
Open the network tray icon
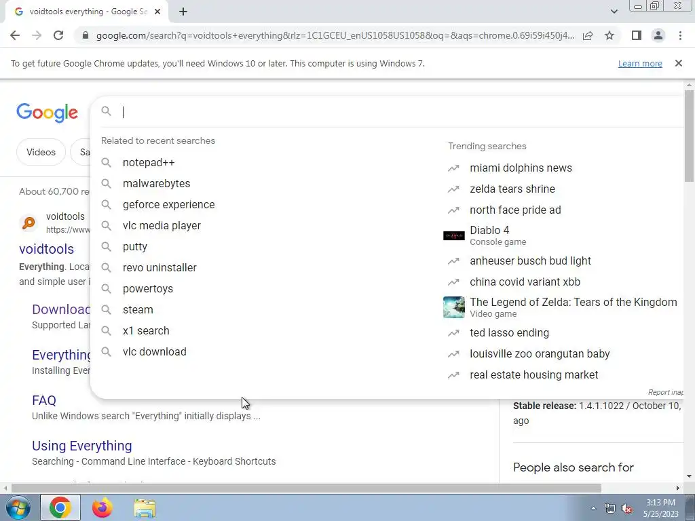pos(610,509)
